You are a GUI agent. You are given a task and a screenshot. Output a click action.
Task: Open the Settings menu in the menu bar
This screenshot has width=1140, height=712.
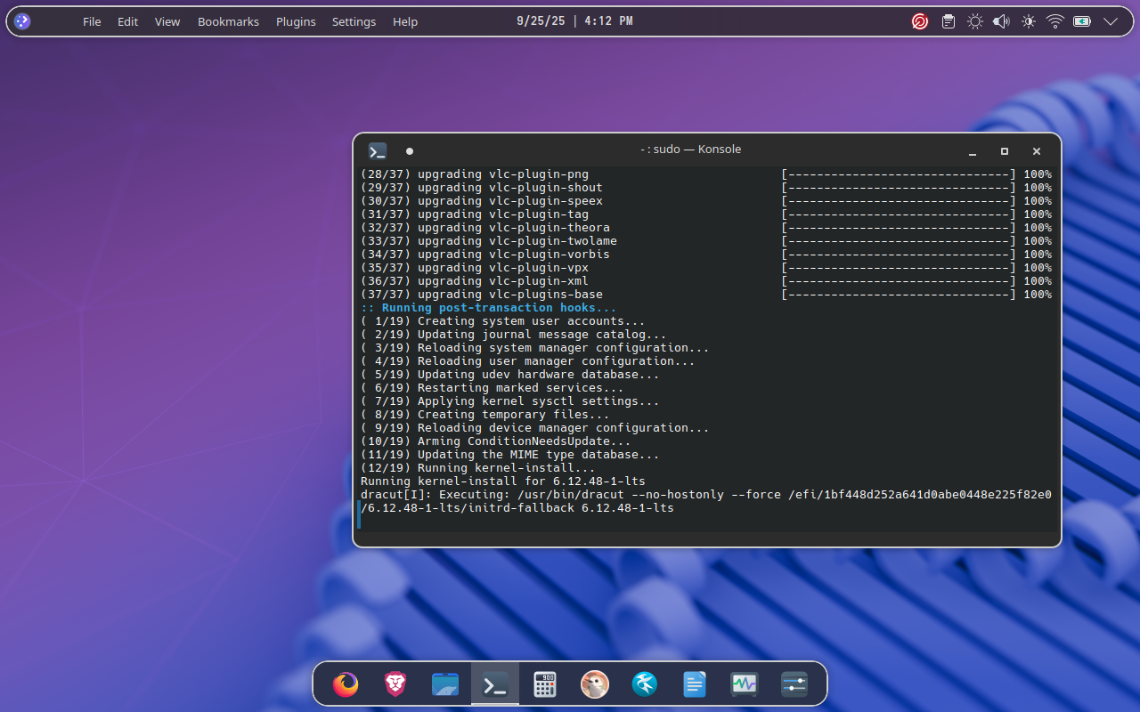click(x=354, y=21)
